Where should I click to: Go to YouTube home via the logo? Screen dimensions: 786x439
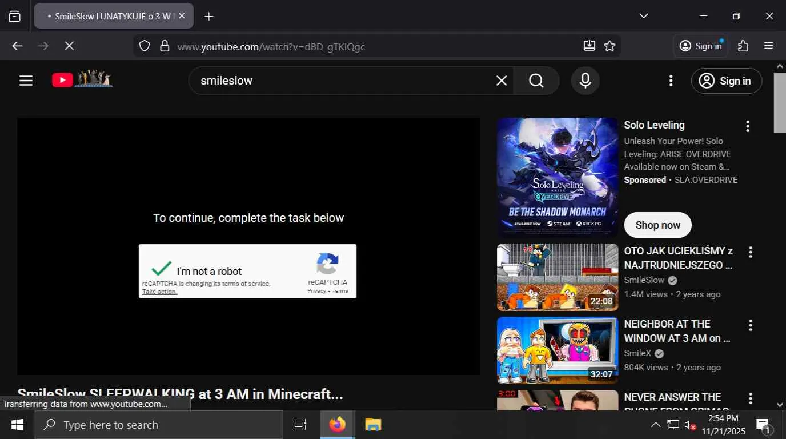pos(82,79)
